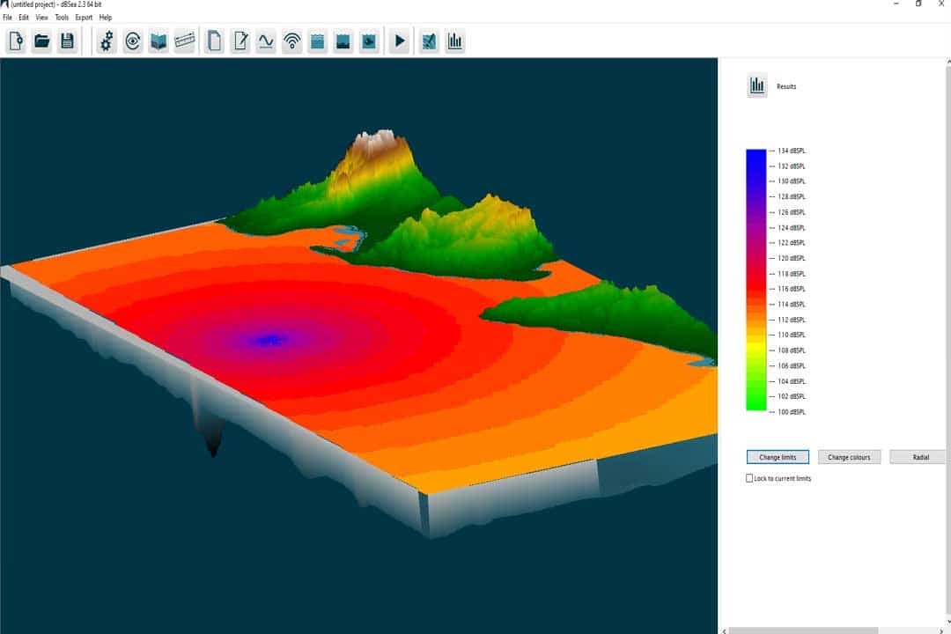
Task: Click the sine wave toolbar icon
Action: pyautogui.click(x=266, y=41)
